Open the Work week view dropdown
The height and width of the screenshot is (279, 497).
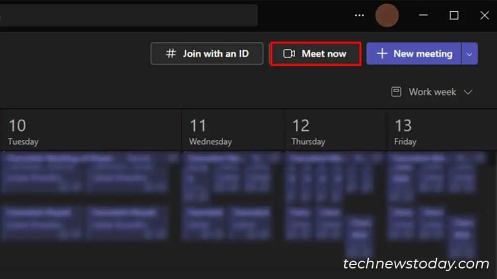click(x=432, y=92)
